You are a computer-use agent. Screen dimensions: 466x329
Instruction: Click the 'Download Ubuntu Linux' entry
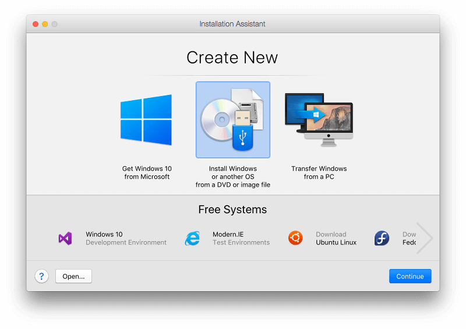point(336,238)
